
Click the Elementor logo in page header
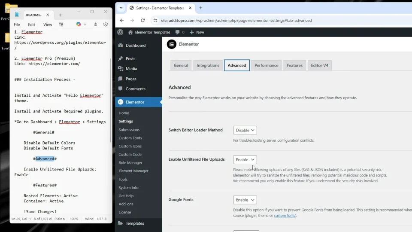172,44
